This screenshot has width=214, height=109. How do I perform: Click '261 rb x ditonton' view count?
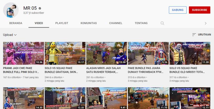[95, 77]
